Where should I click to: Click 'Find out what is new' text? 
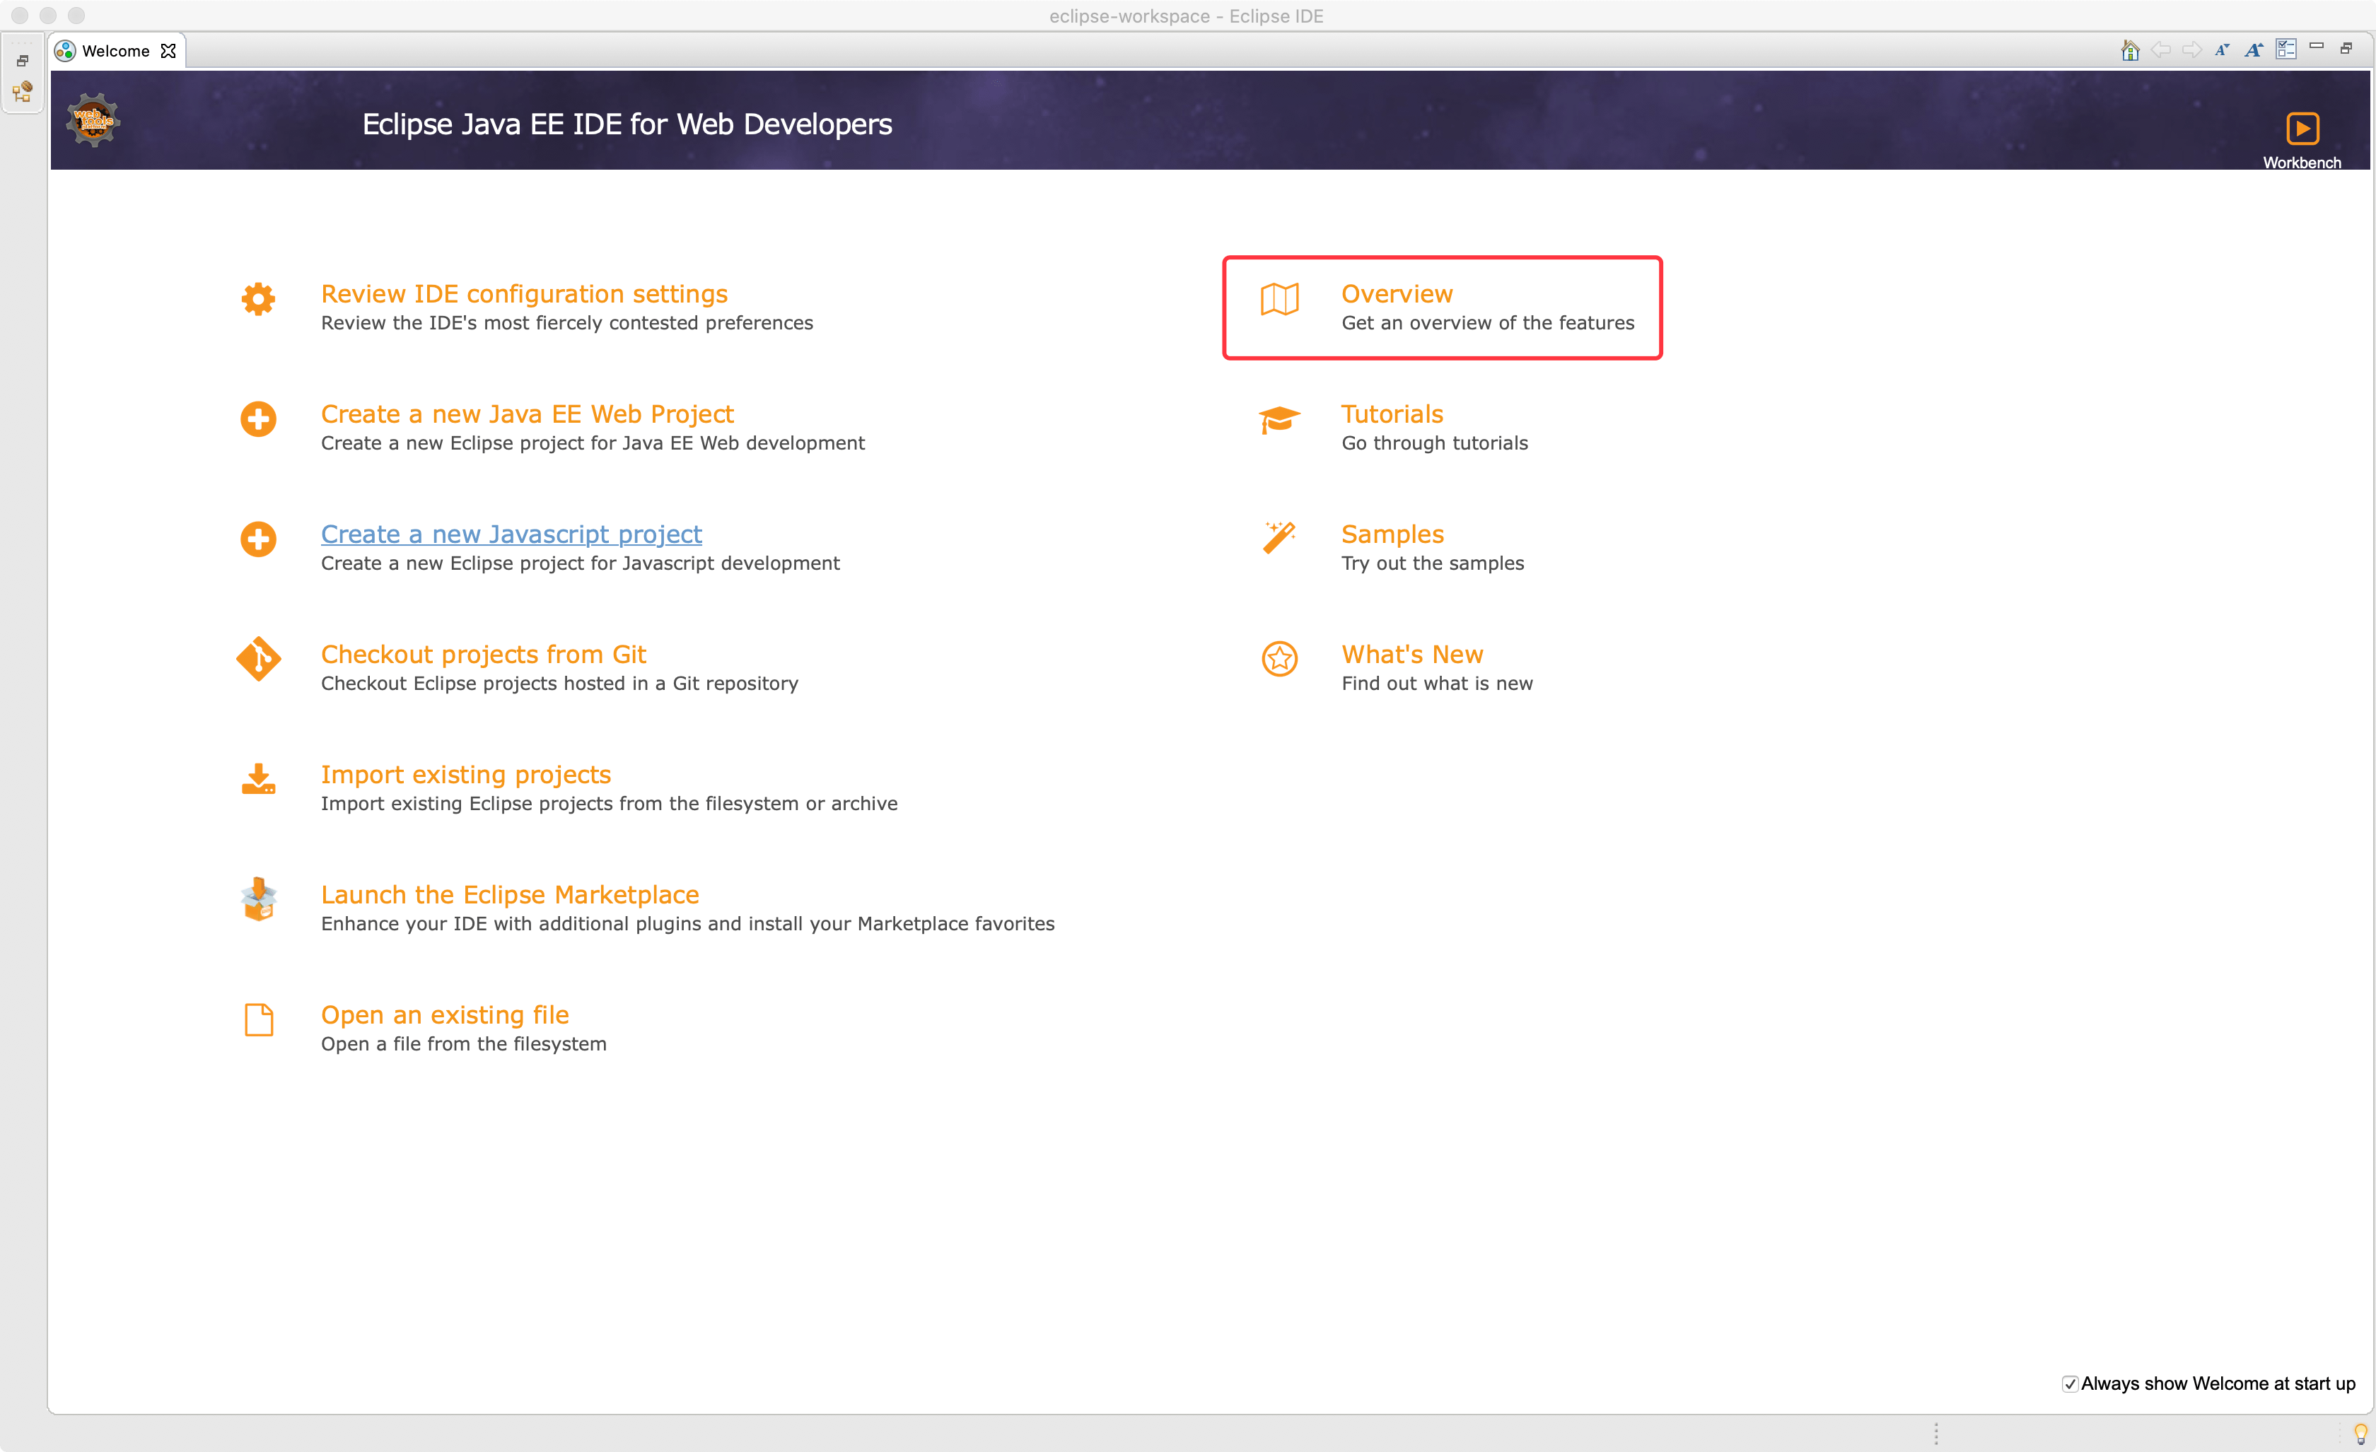pyautogui.click(x=1437, y=684)
